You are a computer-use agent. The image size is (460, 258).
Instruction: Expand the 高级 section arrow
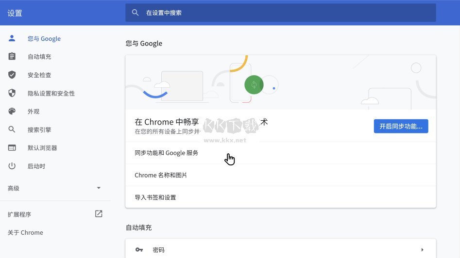pos(99,188)
